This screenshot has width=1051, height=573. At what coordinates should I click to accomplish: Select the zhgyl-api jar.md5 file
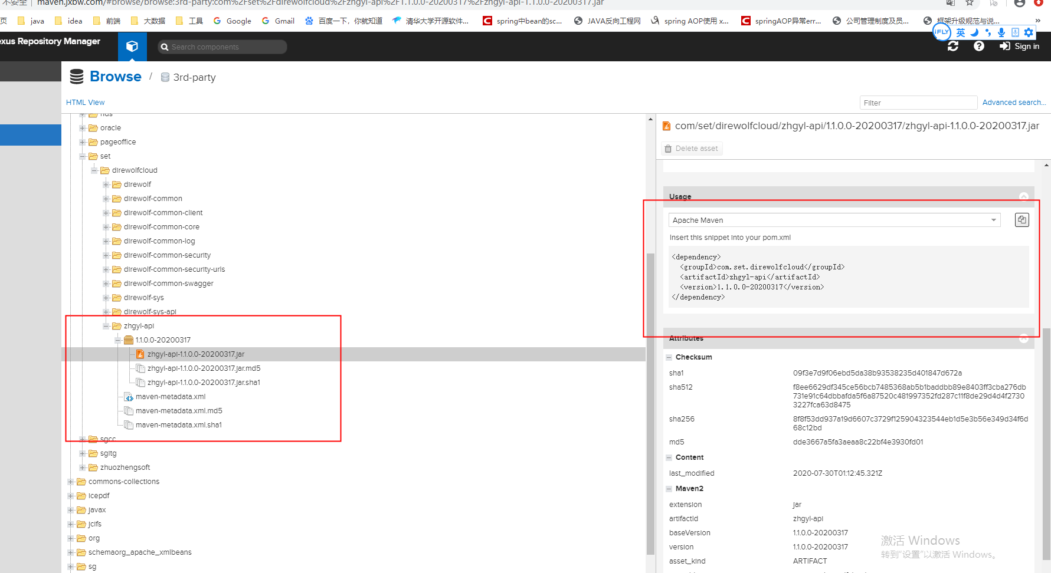pos(204,368)
